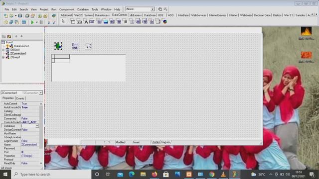The image size is (319, 179).
Task: Open the File menu
Action: 6,9
